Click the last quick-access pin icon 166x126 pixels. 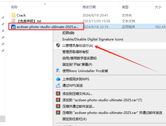(x=3, y=51)
